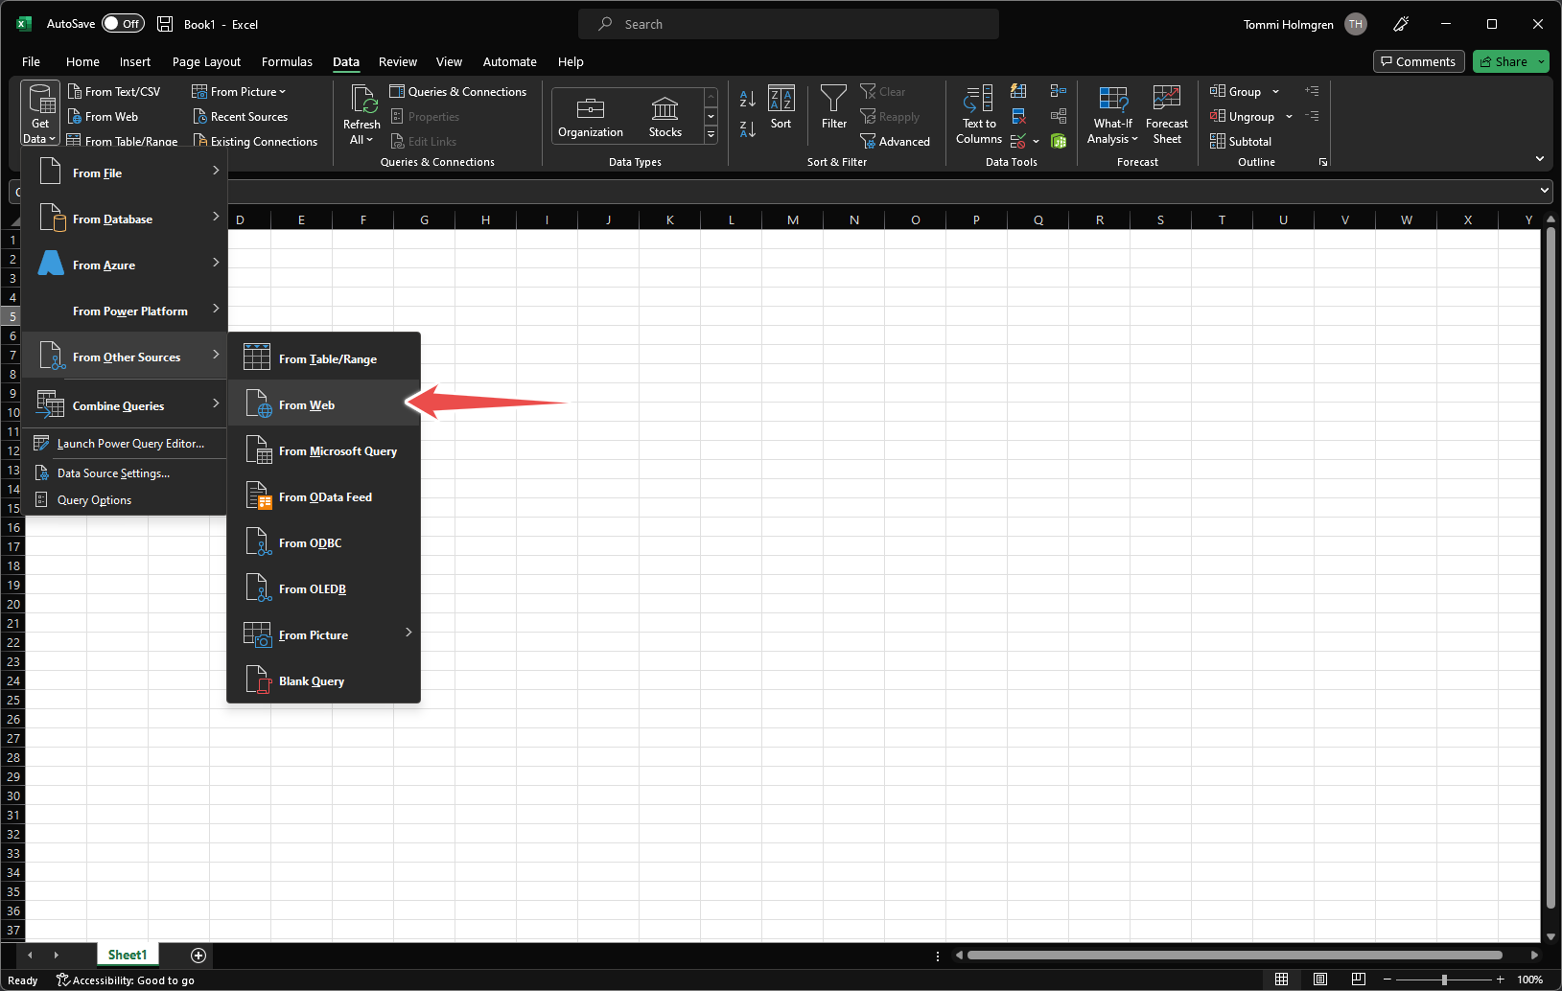Click From Web in the ribbon

pos(103,117)
